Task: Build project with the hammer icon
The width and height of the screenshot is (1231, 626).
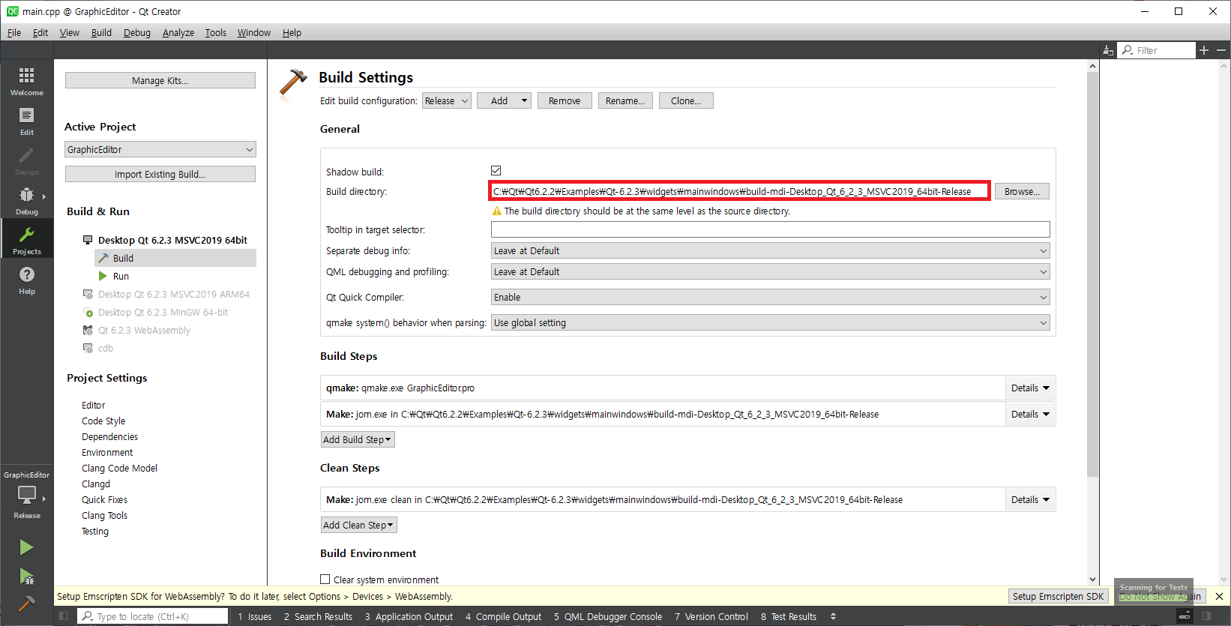Action: (x=26, y=603)
